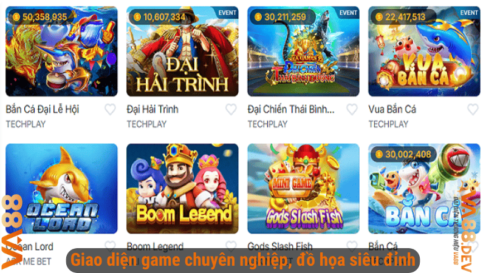Open Bắn Cá Đại Lễ Hội game thumbnail
Screen dimensions: 486x273
pos(61,52)
